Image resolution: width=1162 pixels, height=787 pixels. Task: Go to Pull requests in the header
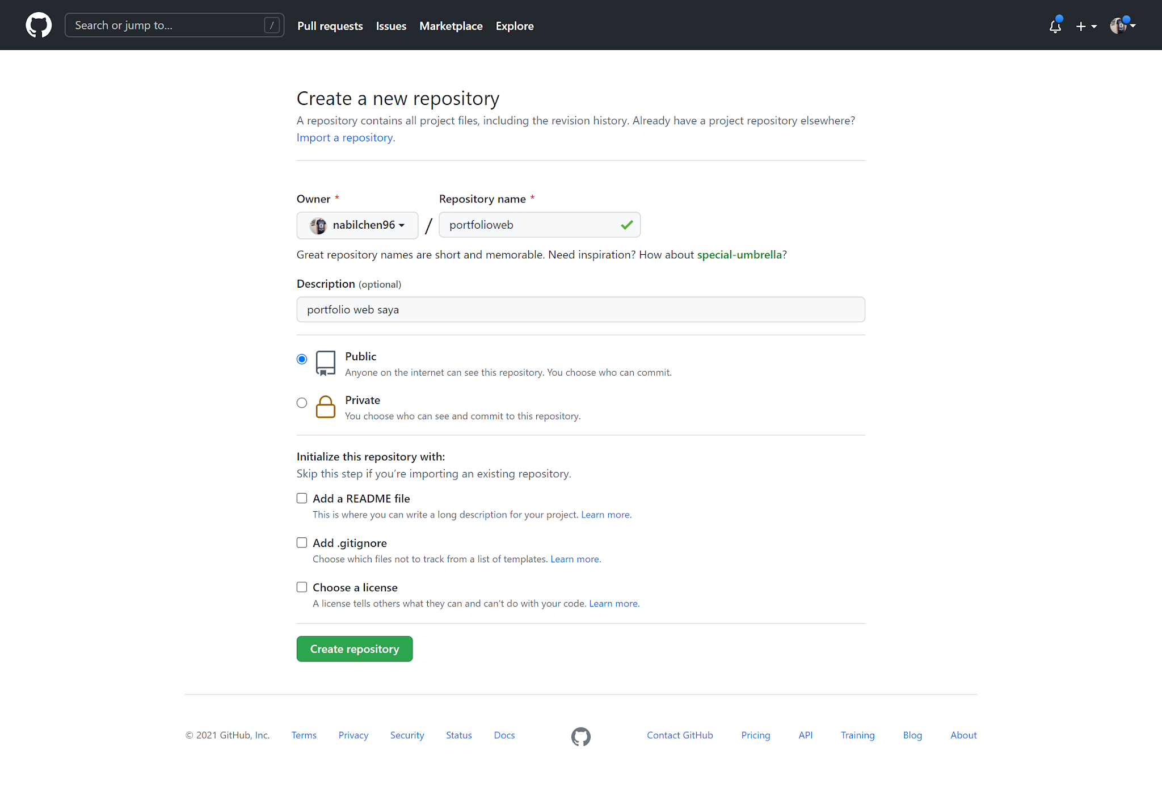point(330,26)
